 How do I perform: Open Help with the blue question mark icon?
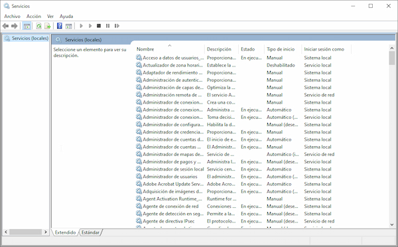(x=60, y=26)
